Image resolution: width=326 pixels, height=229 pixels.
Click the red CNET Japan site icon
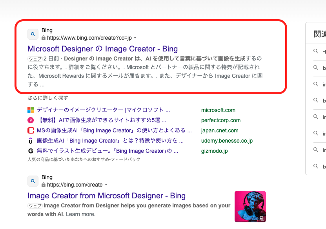[x=31, y=130]
